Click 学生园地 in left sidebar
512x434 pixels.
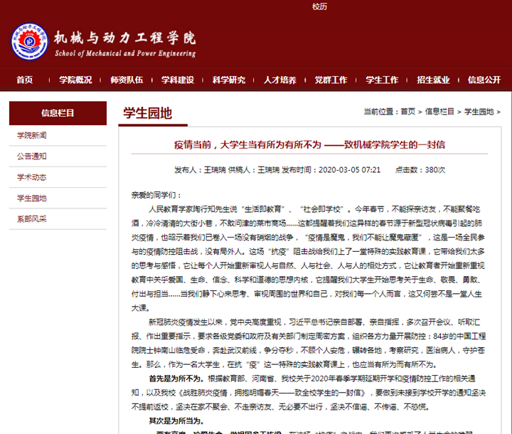(x=32, y=198)
